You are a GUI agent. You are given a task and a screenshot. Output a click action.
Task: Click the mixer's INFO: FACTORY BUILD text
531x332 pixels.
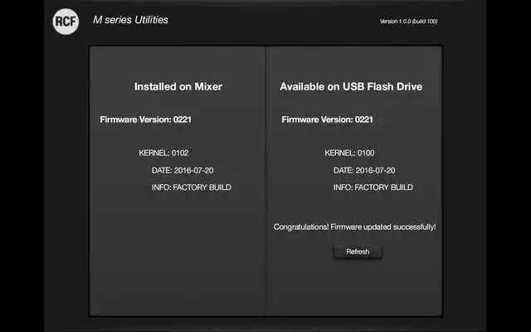(191, 188)
